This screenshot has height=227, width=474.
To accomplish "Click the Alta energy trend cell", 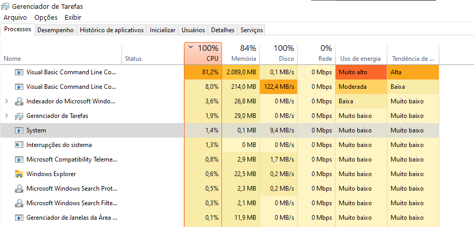I will click(x=413, y=72).
